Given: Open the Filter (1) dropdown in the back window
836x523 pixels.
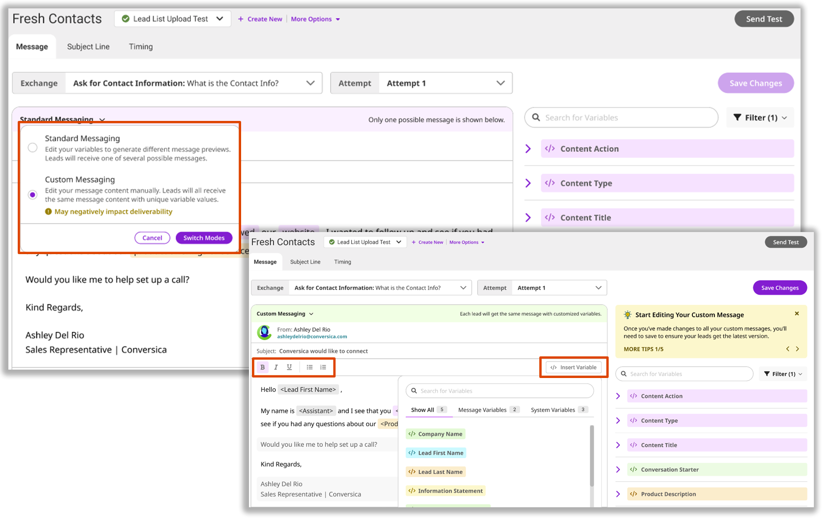Looking at the screenshot, I should pos(760,118).
